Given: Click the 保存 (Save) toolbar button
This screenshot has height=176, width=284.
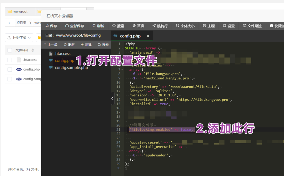Looking at the screenshot, I should [x=51, y=26].
